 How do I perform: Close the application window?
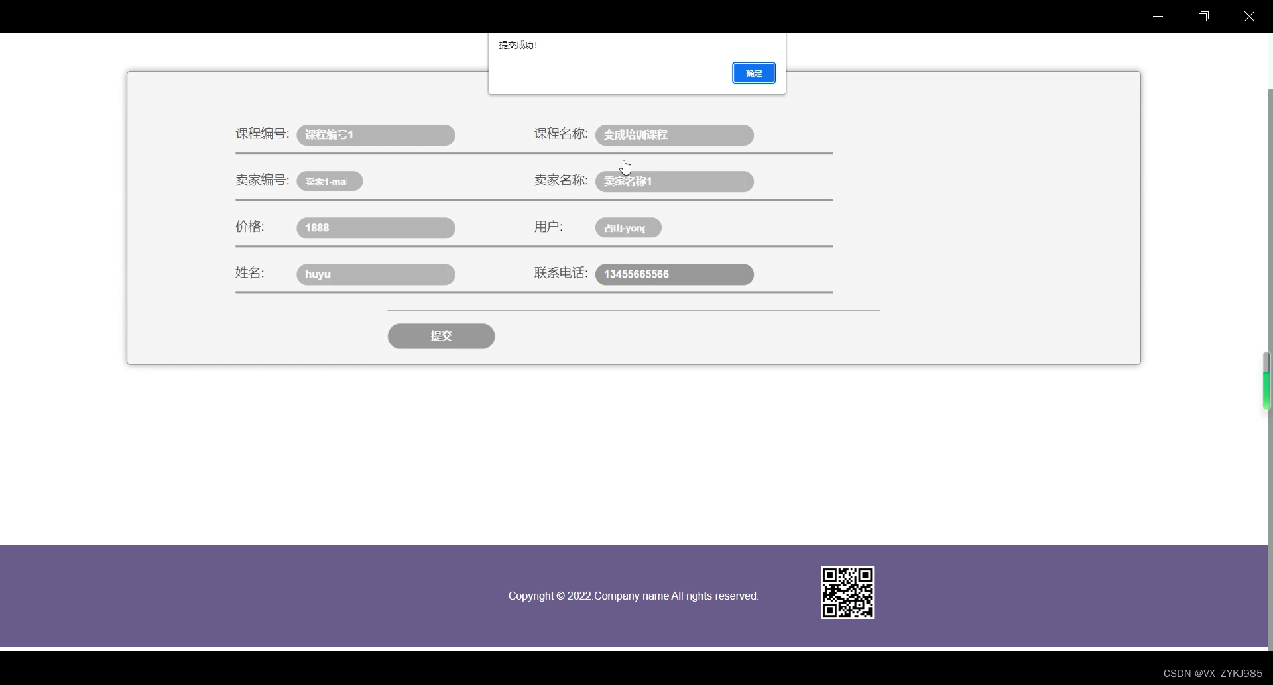pos(1250,16)
